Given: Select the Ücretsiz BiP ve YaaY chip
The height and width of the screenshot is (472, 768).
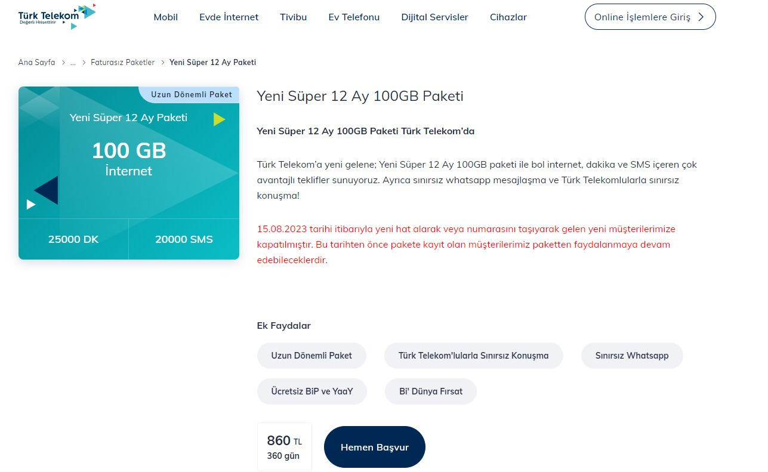Looking at the screenshot, I should coord(312,391).
